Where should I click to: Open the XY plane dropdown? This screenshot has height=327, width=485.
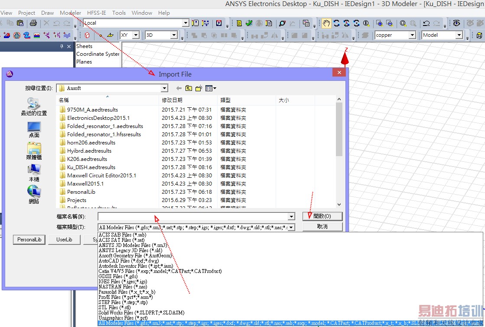coord(136,35)
